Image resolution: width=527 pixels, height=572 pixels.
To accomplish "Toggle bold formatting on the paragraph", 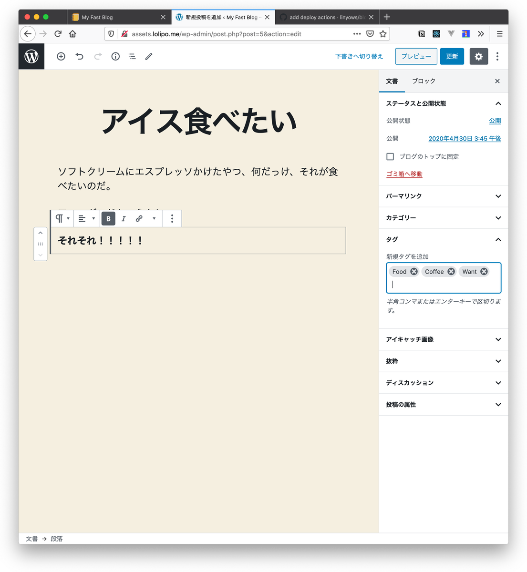I will (108, 219).
